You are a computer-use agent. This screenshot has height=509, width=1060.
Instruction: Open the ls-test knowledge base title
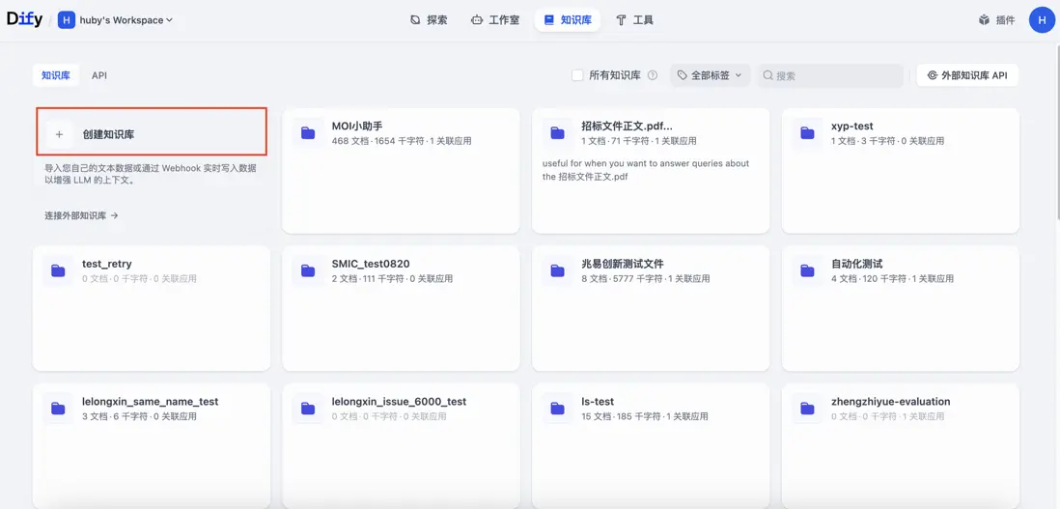tap(598, 402)
